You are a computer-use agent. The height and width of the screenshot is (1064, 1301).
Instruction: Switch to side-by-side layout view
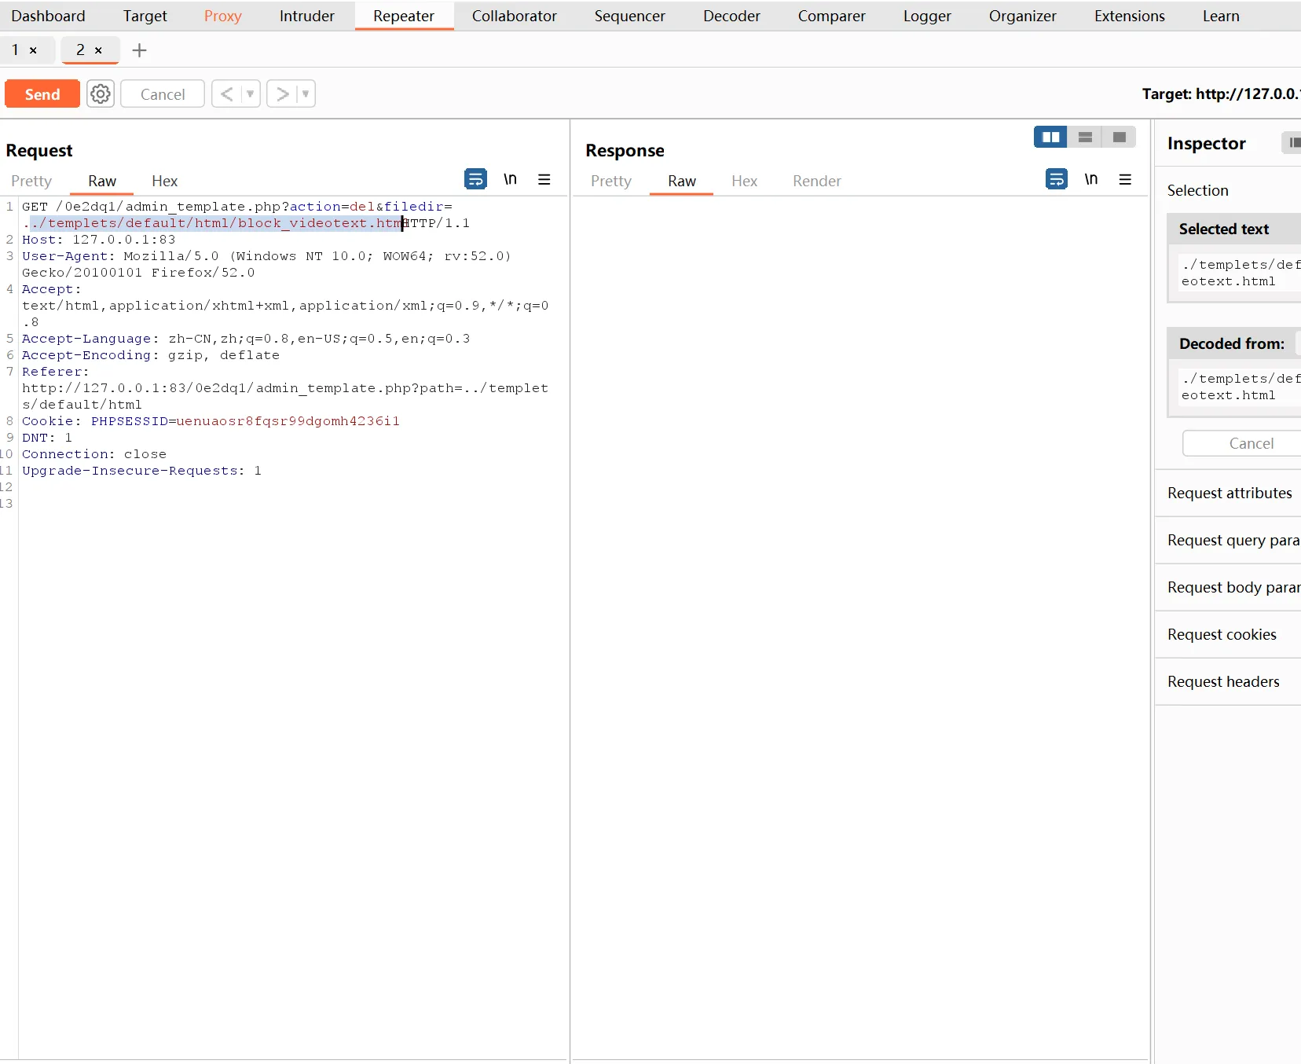point(1050,137)
